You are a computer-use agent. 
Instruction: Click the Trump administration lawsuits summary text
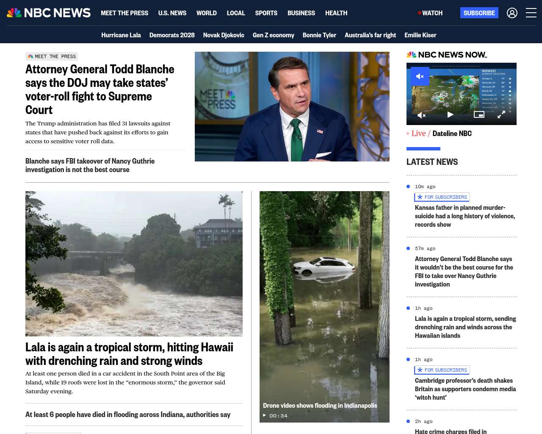click(98, 132)
